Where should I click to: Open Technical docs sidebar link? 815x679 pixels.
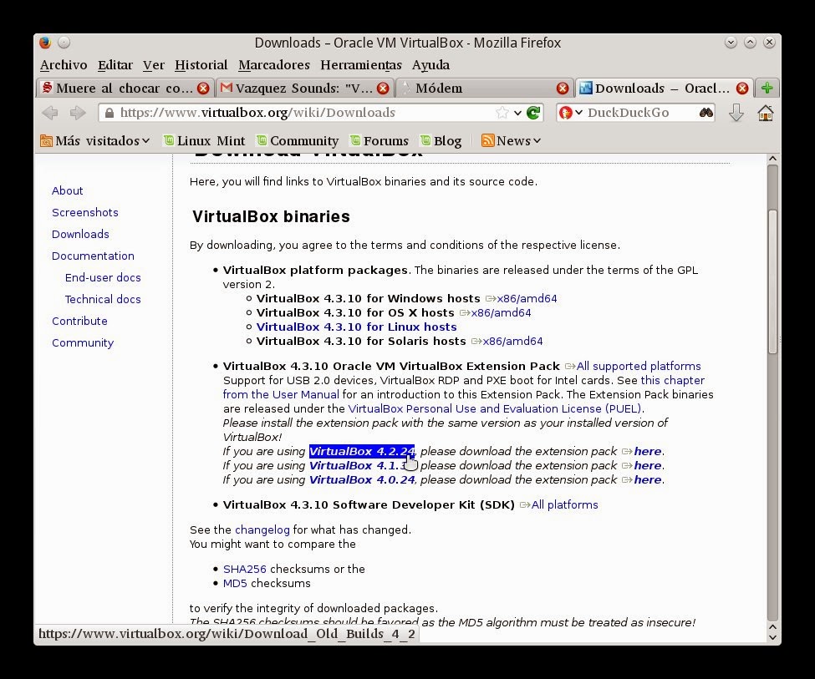[103, 300]
